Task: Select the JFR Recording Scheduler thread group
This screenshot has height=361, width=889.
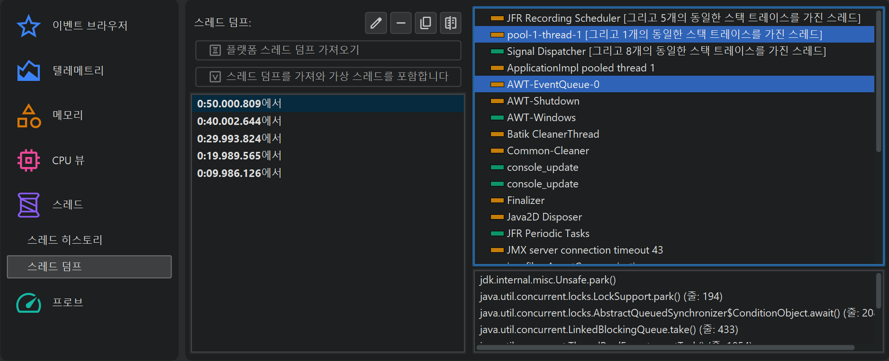Action: point(683,18)
